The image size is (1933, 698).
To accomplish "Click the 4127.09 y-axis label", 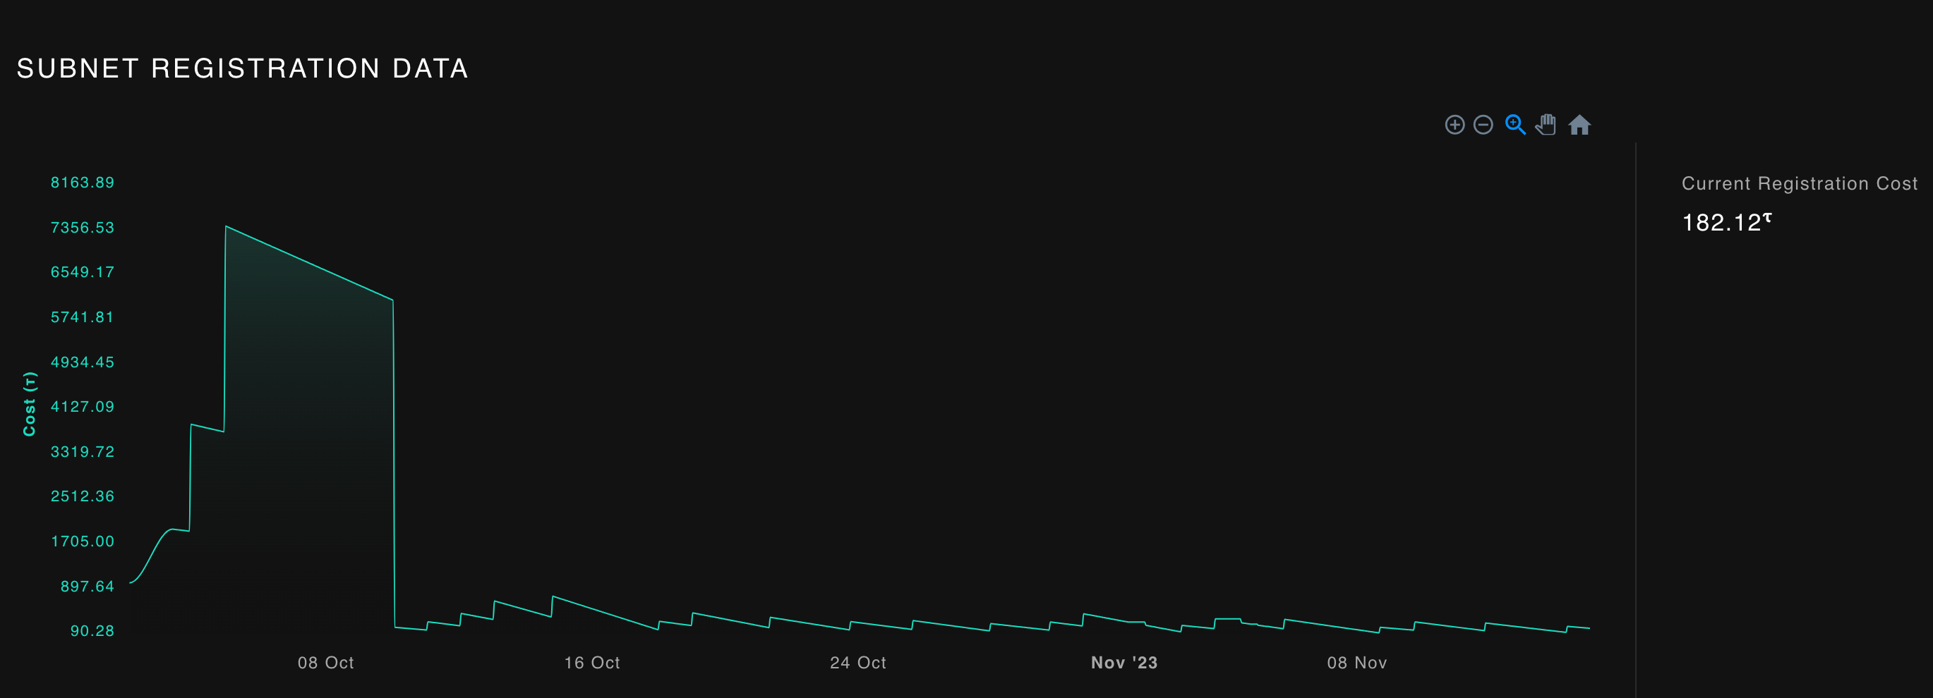I will click(83, 406).
